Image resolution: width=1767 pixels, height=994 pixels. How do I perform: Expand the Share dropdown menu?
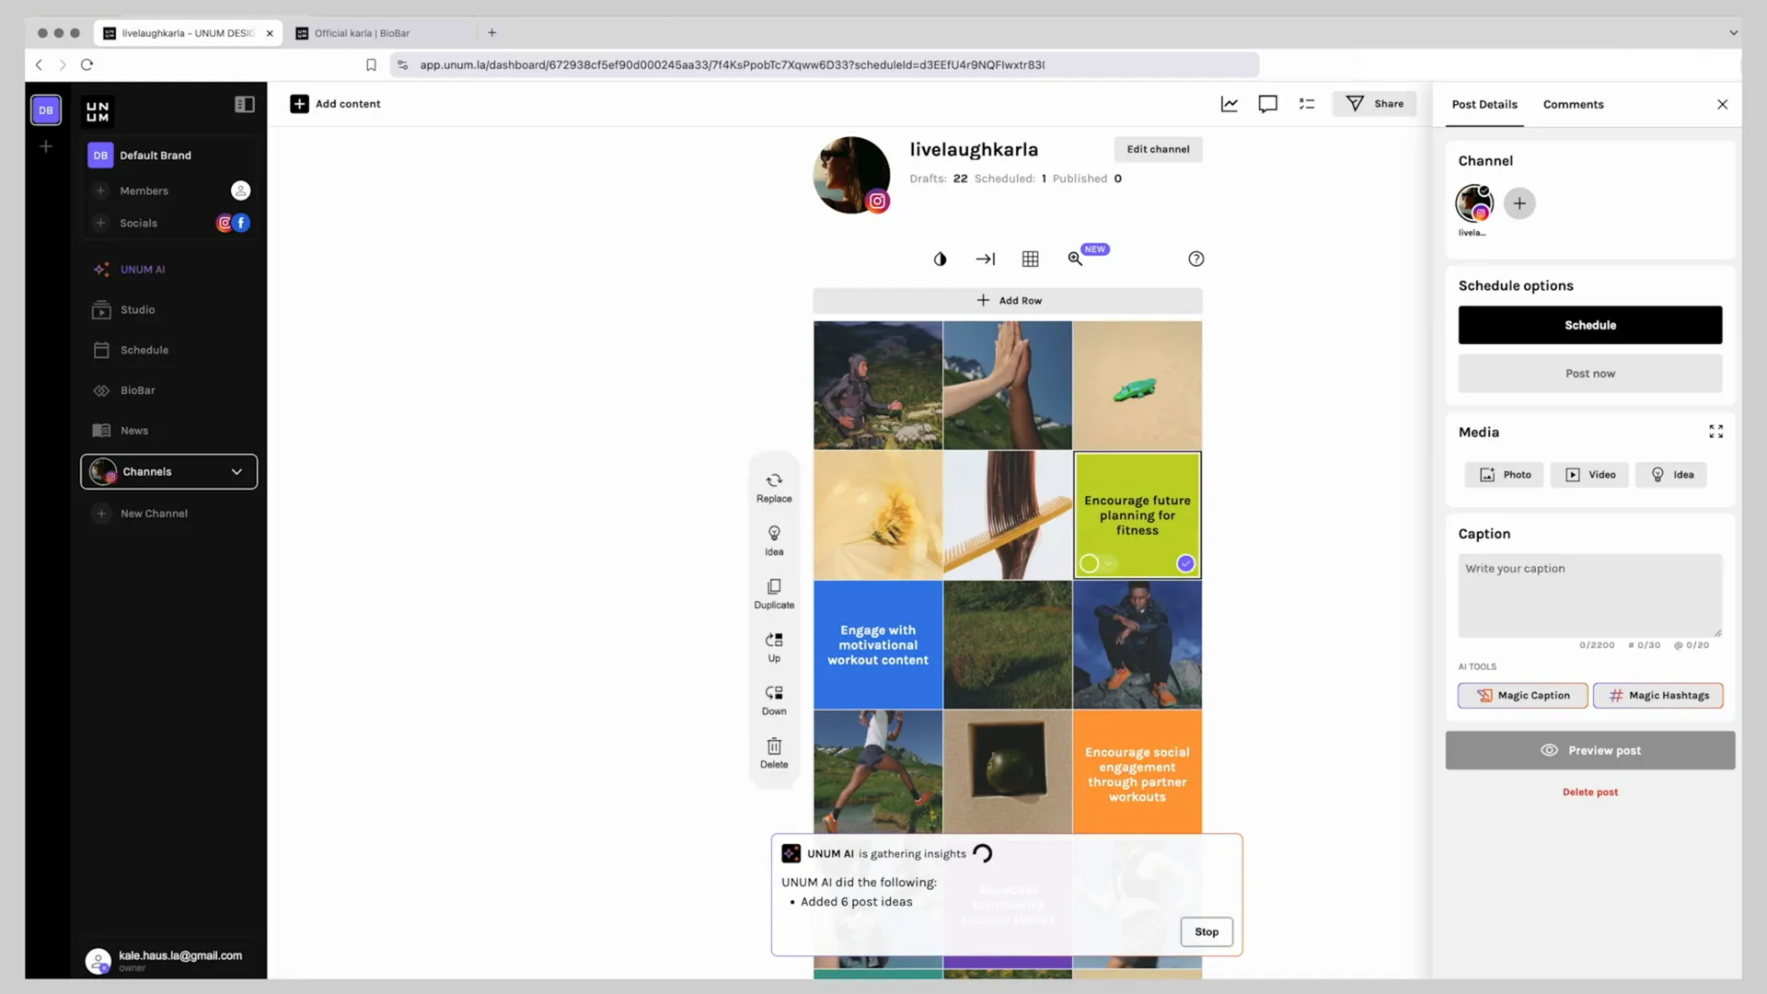(x=1375, y=103)
